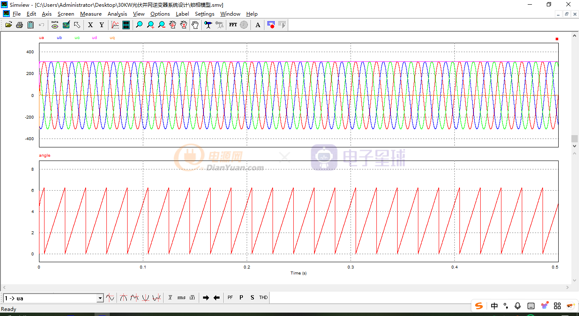The height and width of the screenshot is (316, 579).
Task: Click the FFT analysis toolbar button
Action: tap(233, 25)
